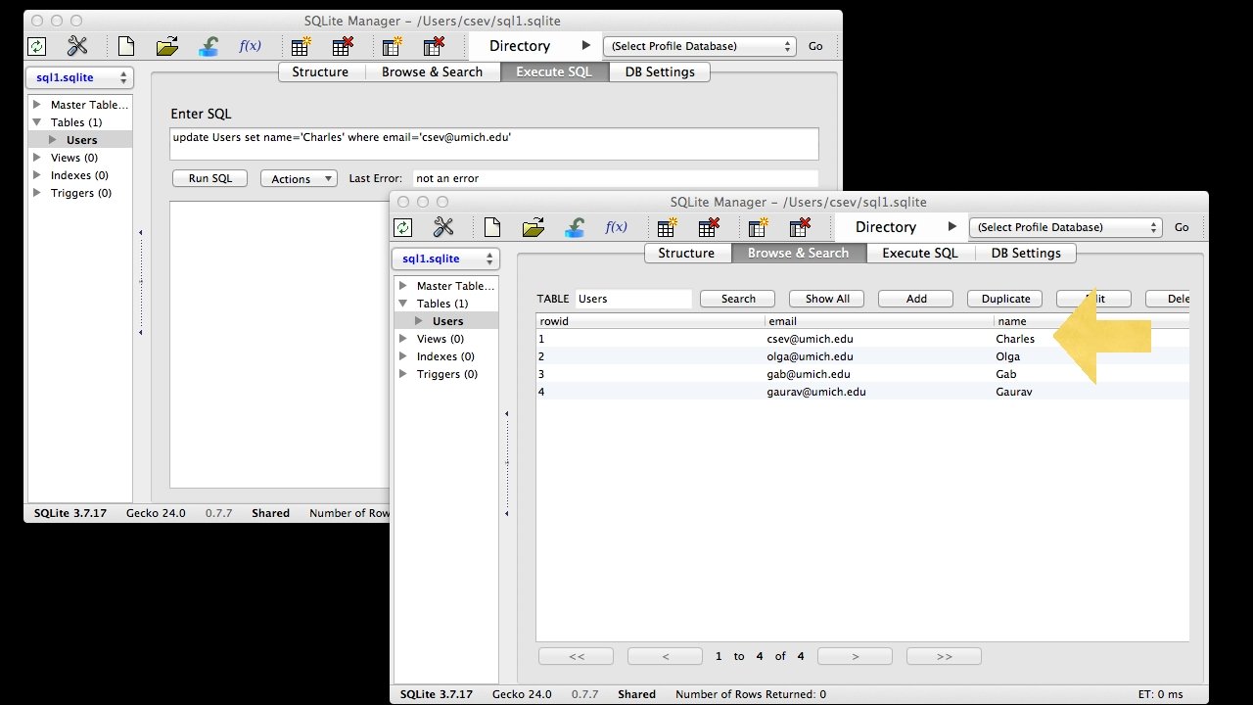Expand Master Table triangle in the front window tree
This screenshot has width=1253, height=705.
(x=403, y=286)
